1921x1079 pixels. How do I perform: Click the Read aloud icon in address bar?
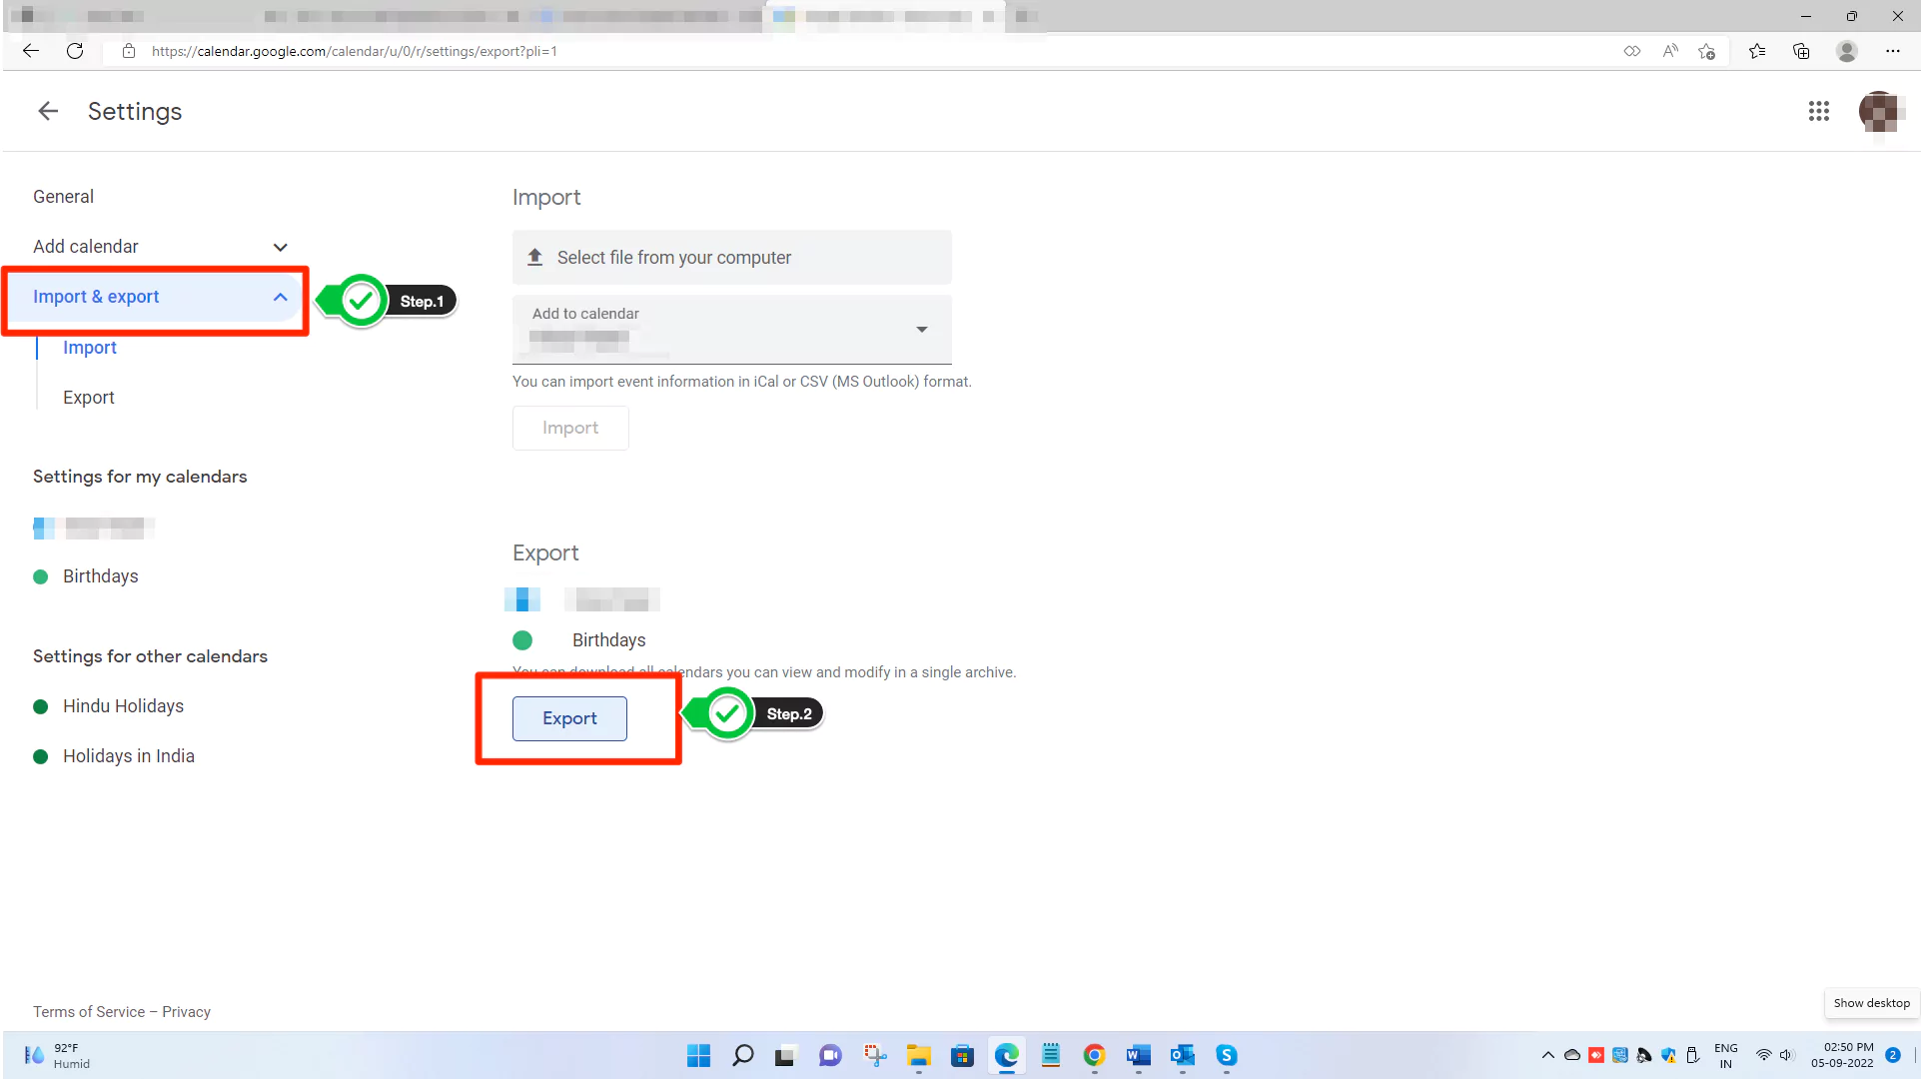click(1669, 51)
